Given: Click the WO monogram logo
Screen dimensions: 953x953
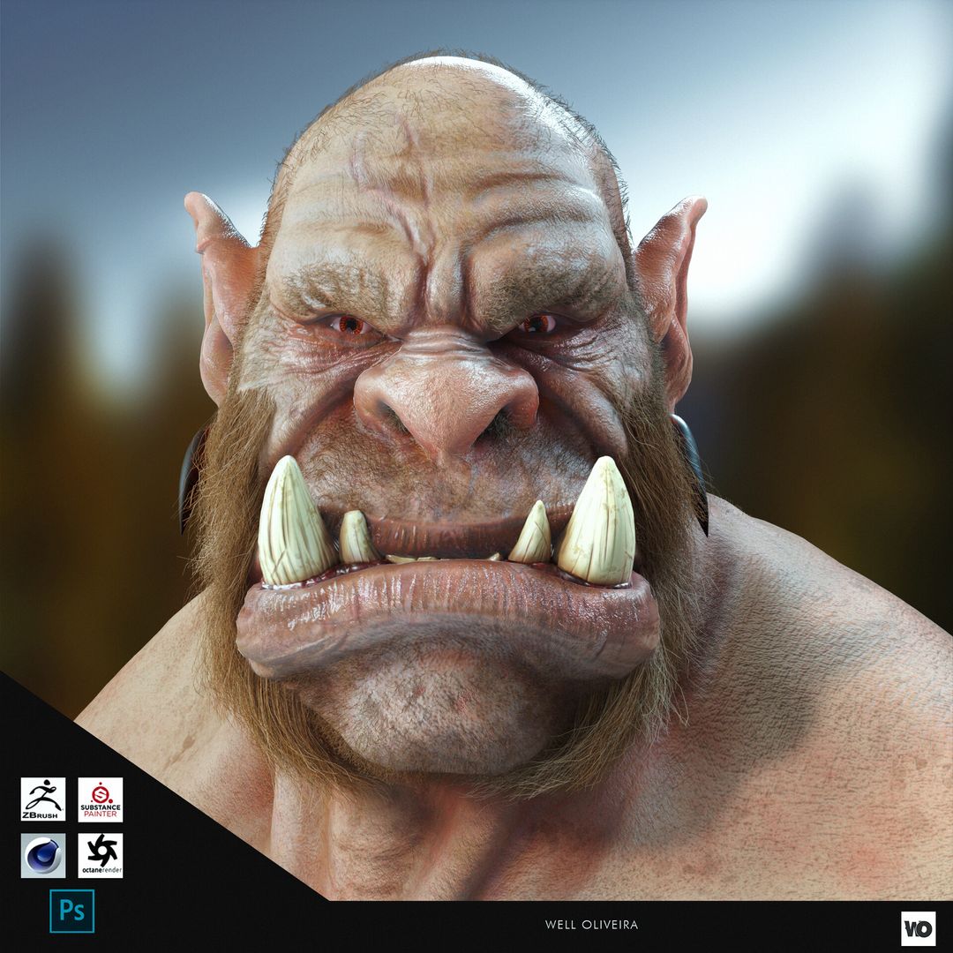Looking at the screenshot, I should (918, 928).
